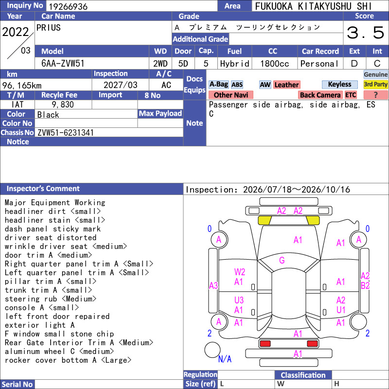Screen dimensions: 389x389
Task: Click the year value 2022
Action: 16,32
